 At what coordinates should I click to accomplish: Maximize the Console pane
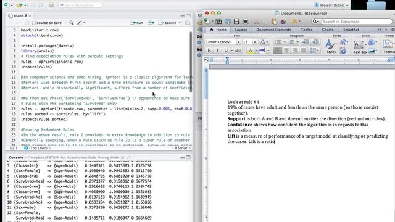click(x=188, y=158)
